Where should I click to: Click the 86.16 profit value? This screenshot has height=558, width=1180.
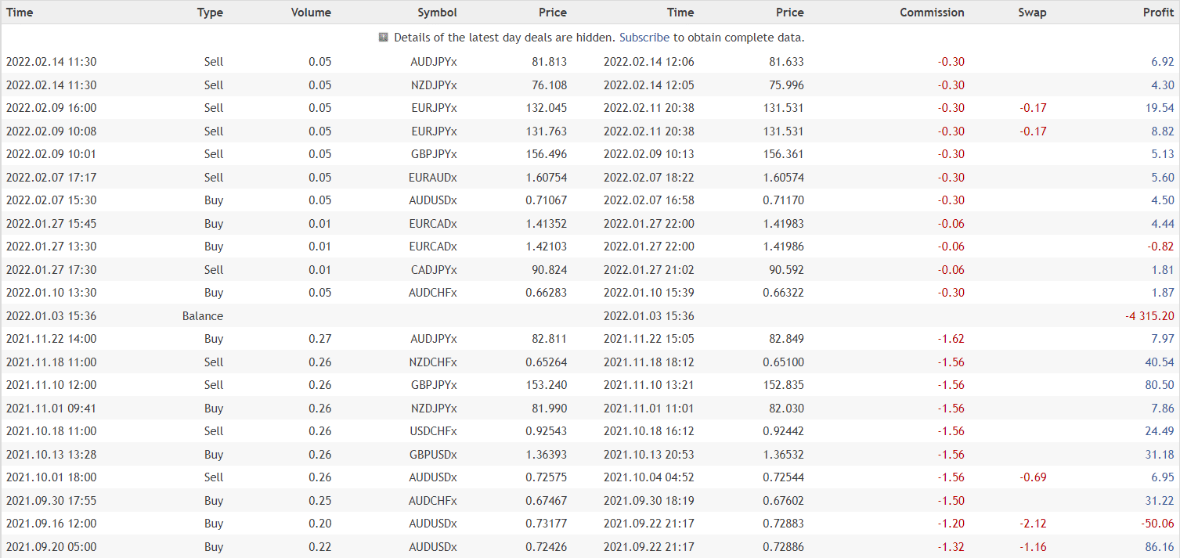pyautogui.click(x=1159, y=547)
